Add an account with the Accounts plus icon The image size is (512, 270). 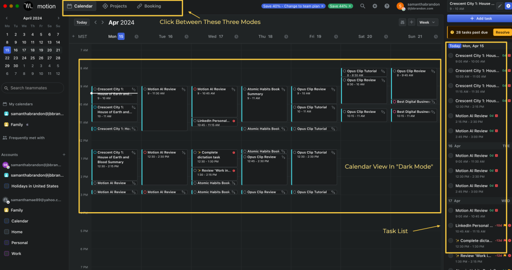(x=64, y=155)
